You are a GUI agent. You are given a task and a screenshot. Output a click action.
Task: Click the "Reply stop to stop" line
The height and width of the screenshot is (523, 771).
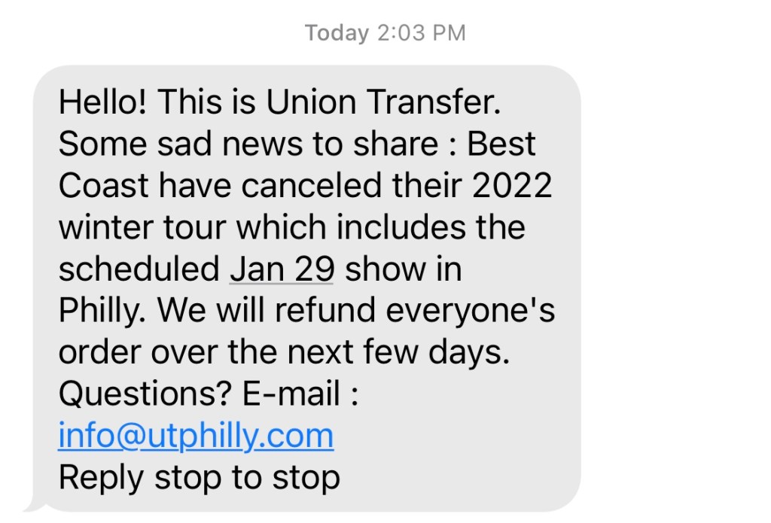click(x=199, y=477)
